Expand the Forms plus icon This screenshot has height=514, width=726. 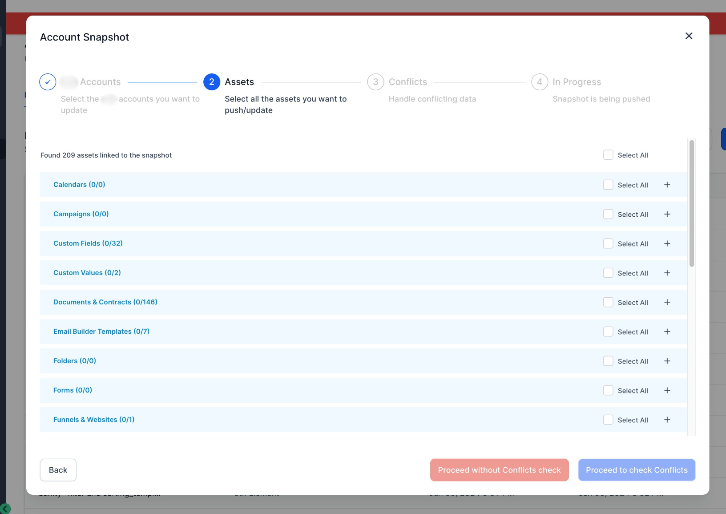667,390
